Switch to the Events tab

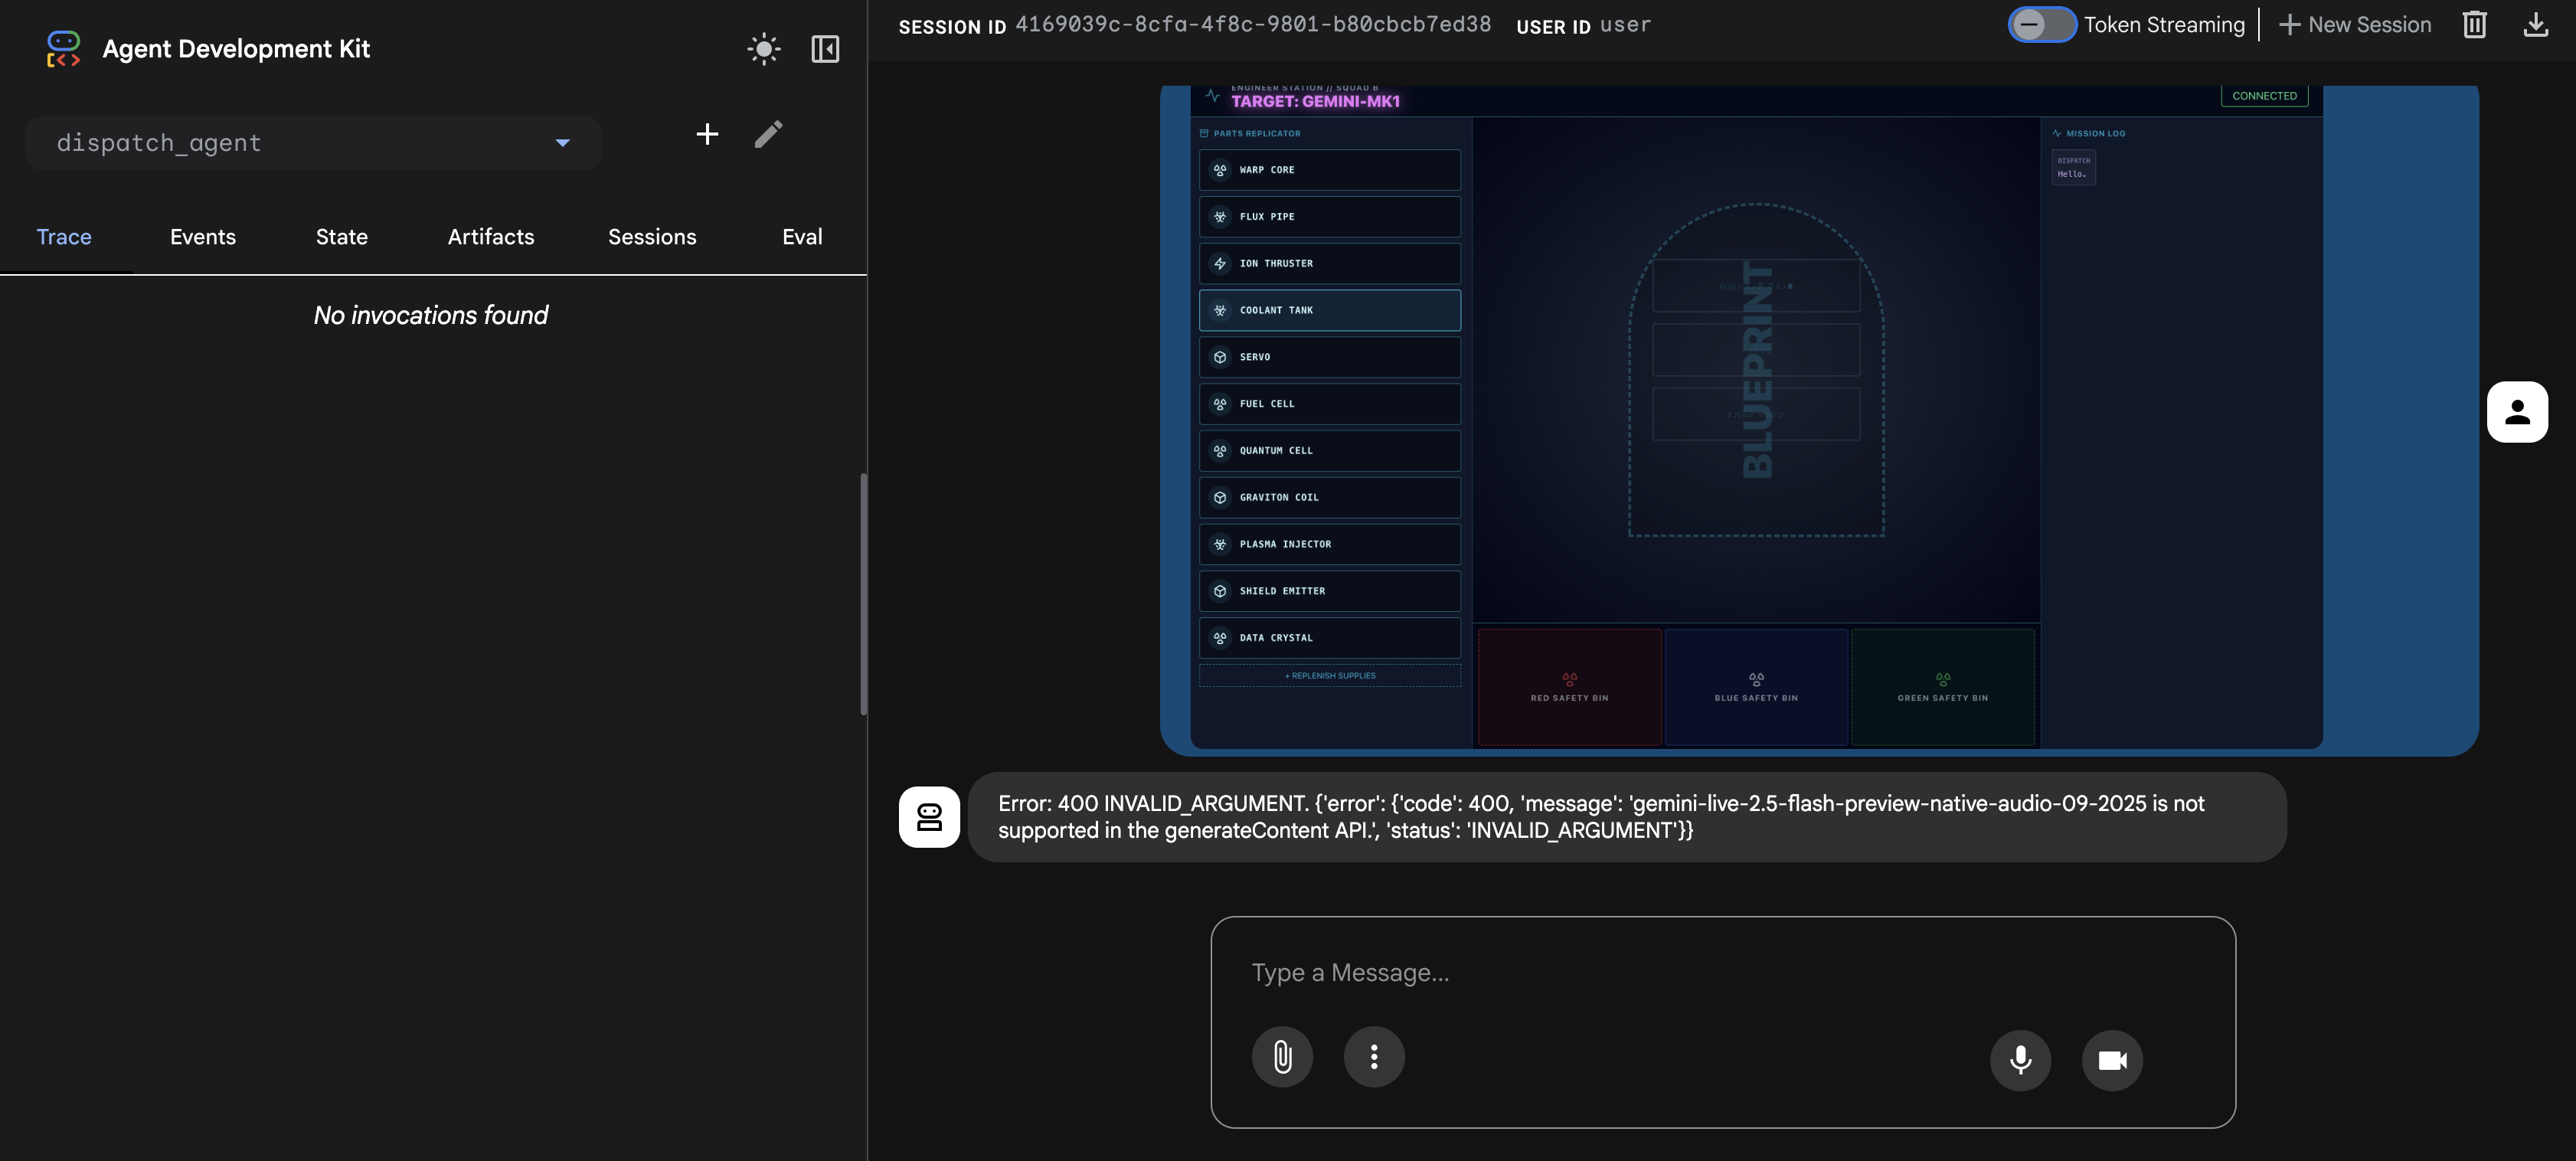(x=203, y=237)
